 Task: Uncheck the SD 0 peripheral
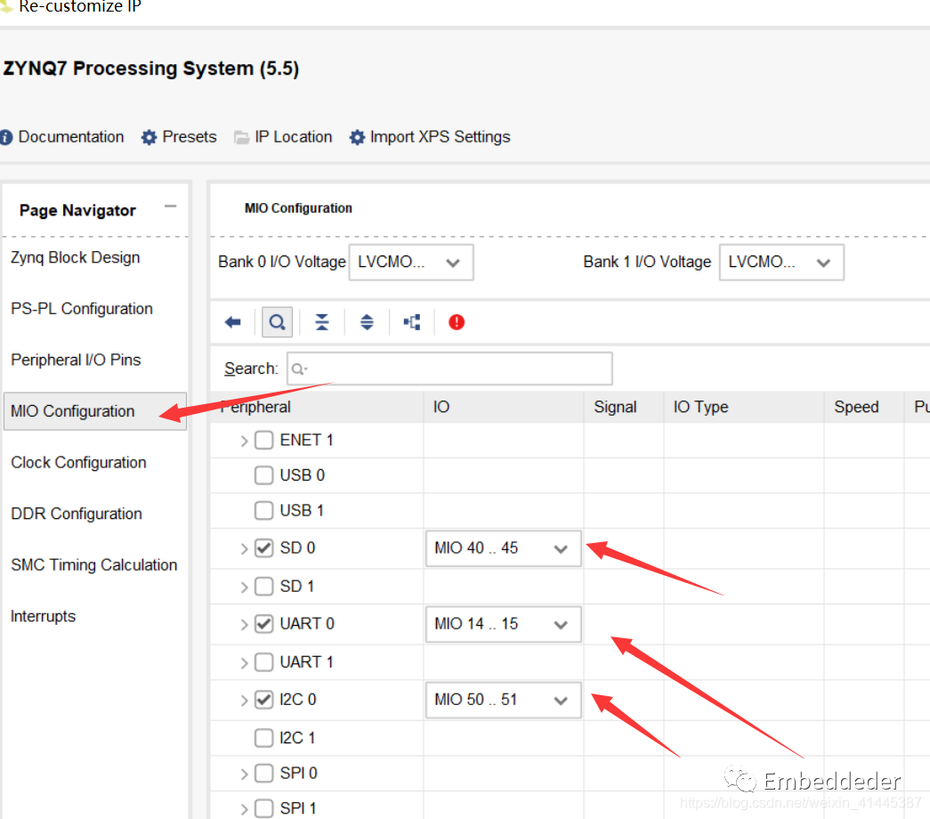pos(263,548)
